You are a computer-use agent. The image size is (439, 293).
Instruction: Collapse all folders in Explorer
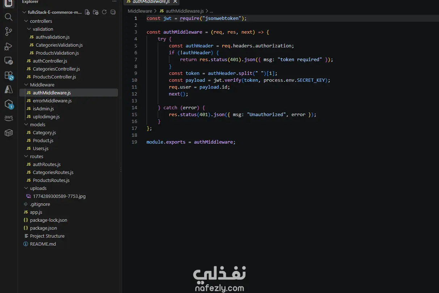pyautogui.click(x=113, y=12)
